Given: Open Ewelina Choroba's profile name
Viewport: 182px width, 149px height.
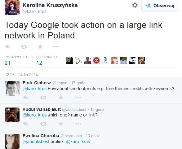Looking at the screenshot, I should 41,136.
